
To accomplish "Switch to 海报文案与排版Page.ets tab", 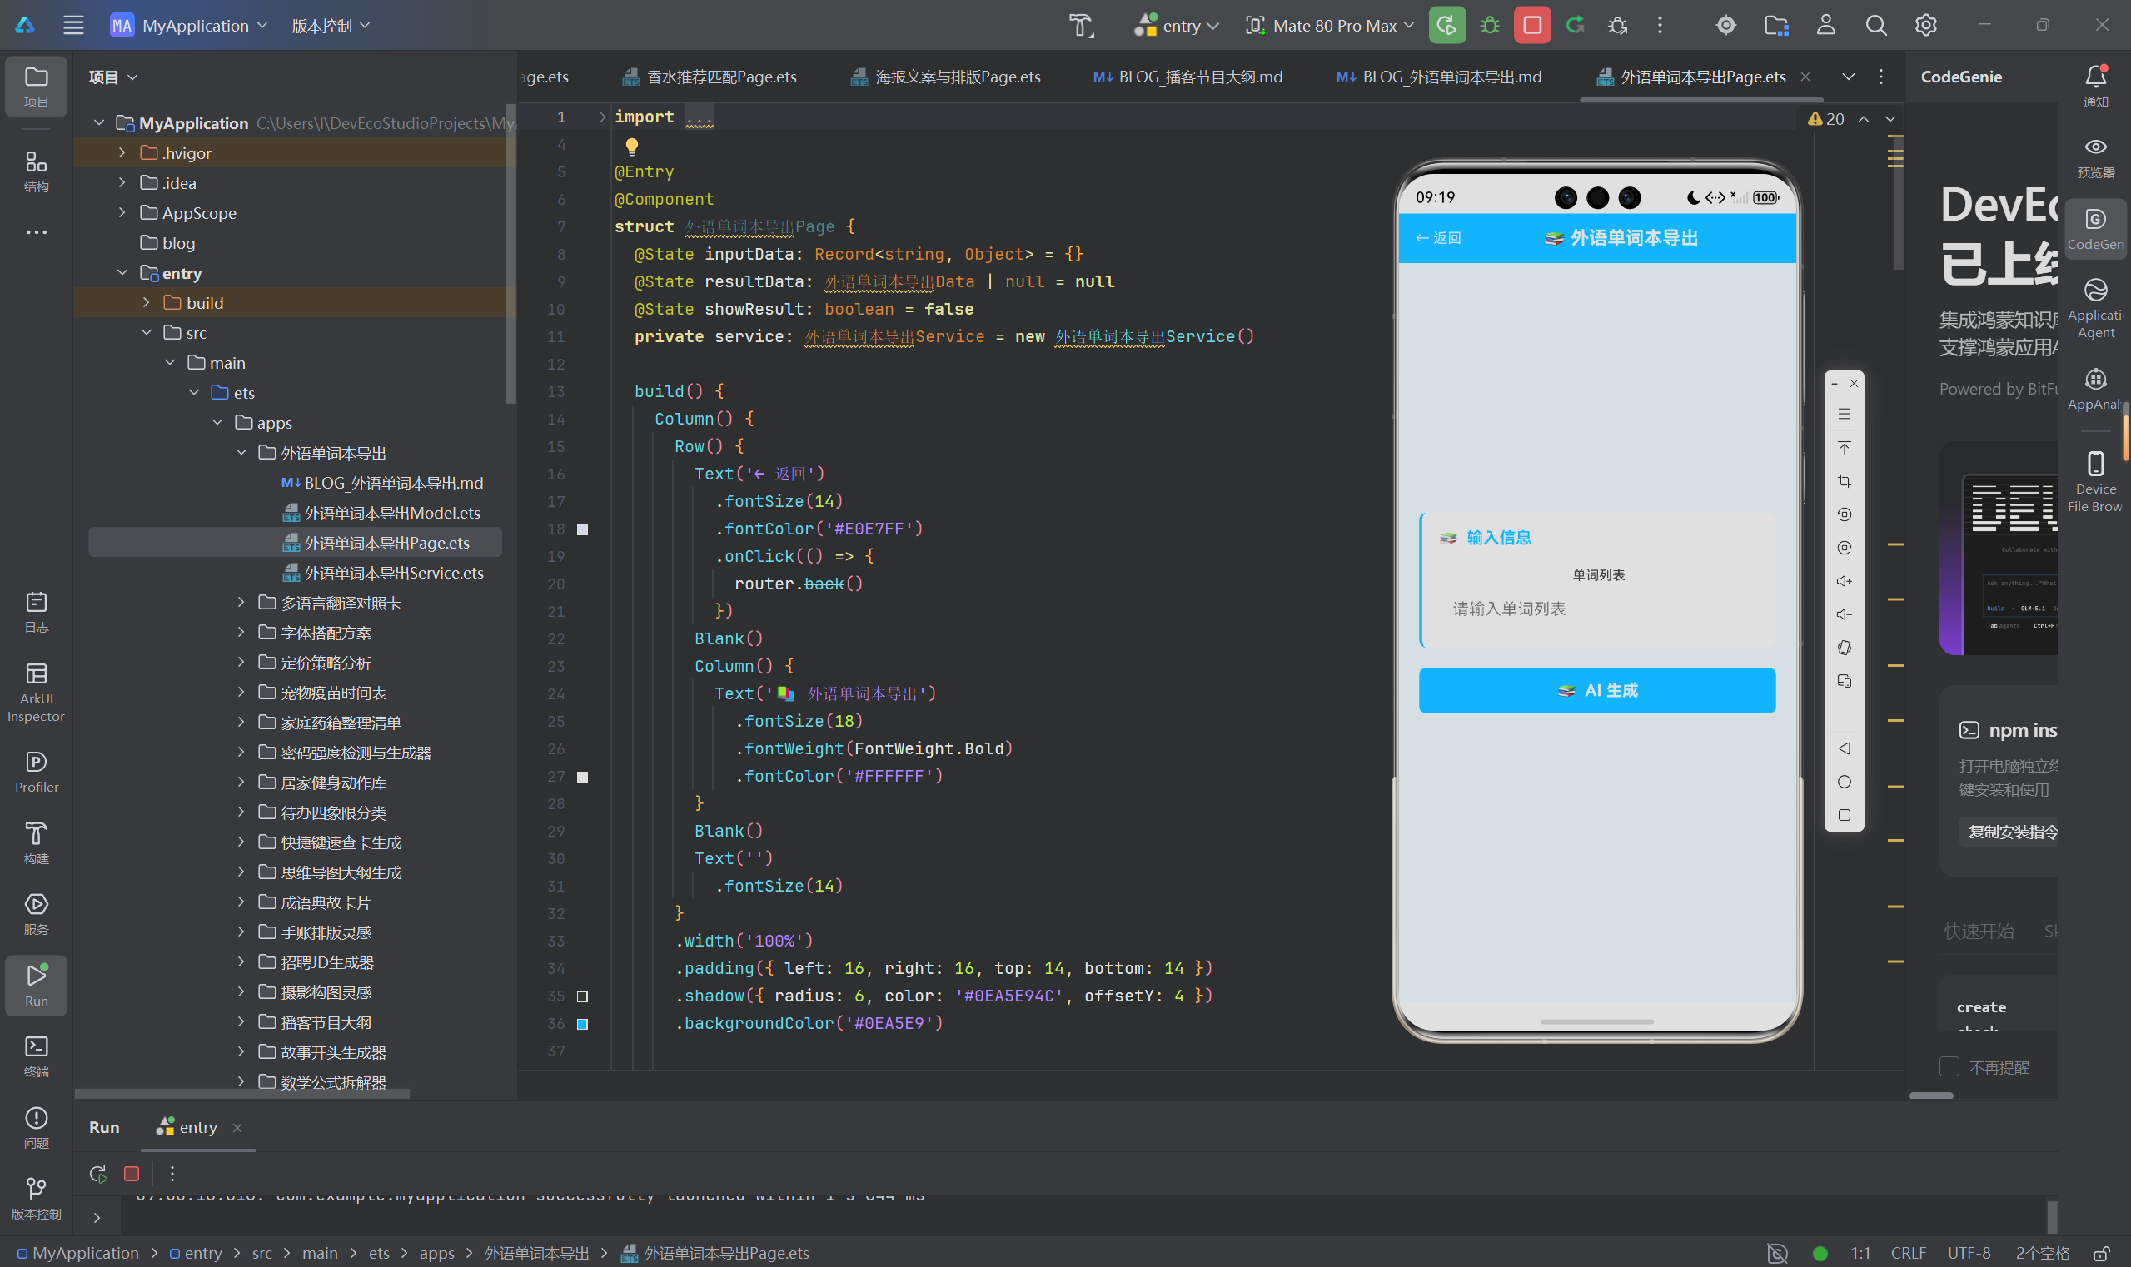I will point(946,77).
